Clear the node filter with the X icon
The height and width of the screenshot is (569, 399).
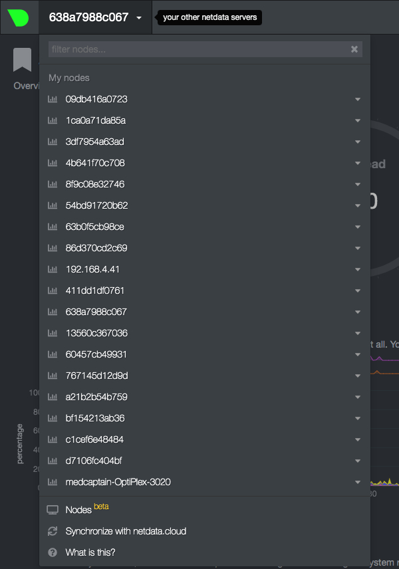354,49
